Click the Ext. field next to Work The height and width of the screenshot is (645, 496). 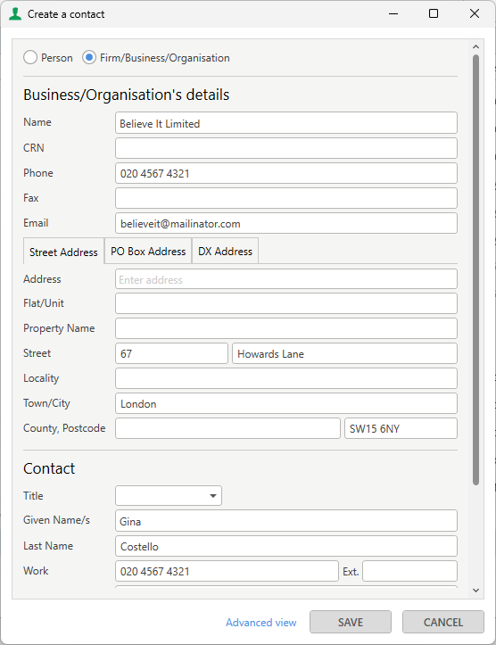[409, 571]
